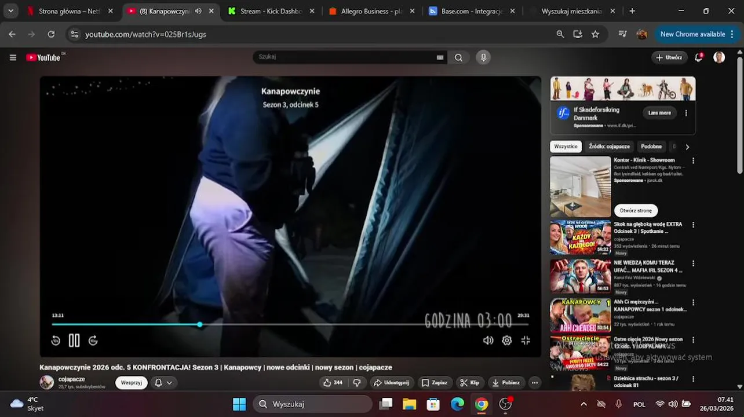Click the Wesprzyj support button
The height and width of the screenshot is (417, 744).
coord(132,383)
